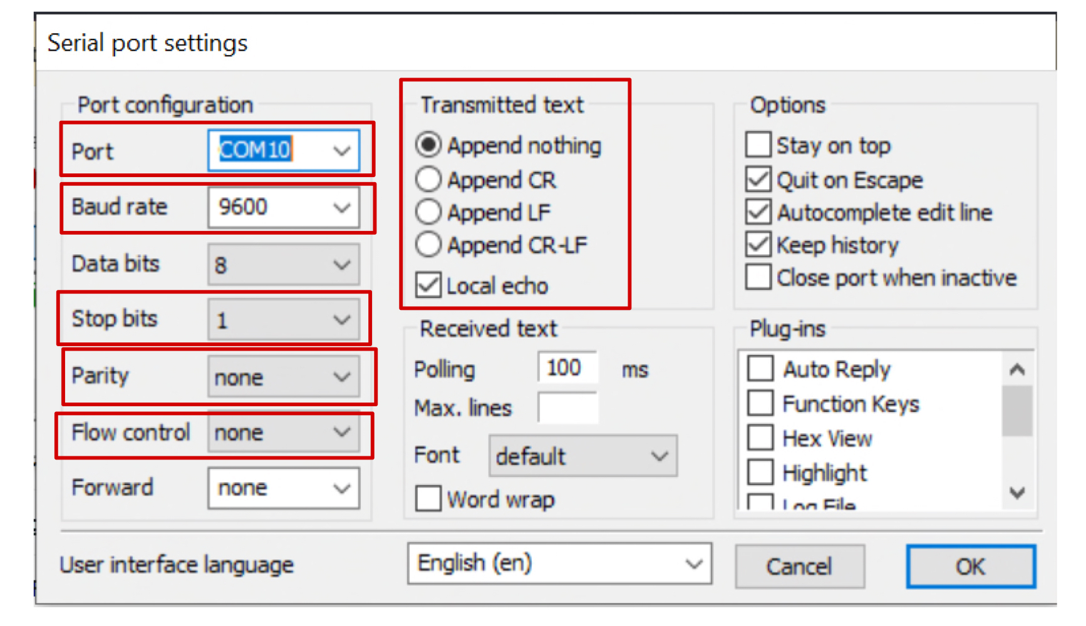Enable Word wrap
Screen dimensions: 1086x626
pyautogui.click(x=428, y=499)
